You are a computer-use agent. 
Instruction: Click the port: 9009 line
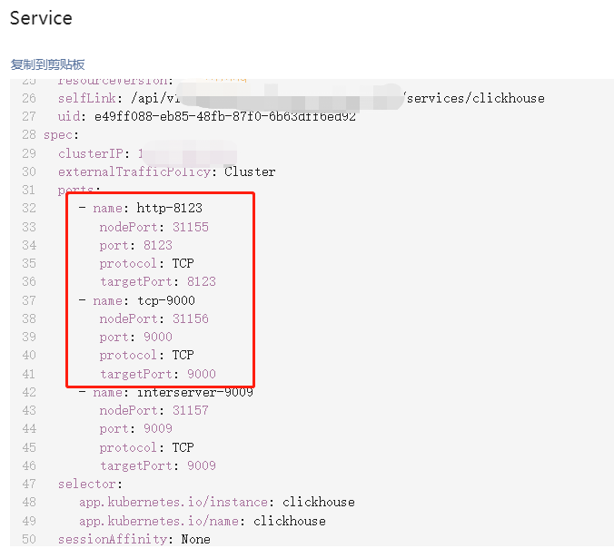click(x=135, y=428)
